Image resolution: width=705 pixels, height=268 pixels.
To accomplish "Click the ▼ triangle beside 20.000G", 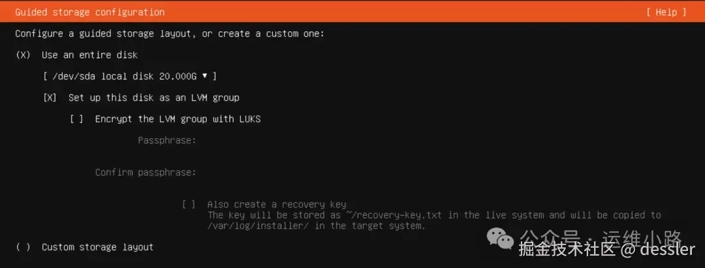I will pos(204,76).
